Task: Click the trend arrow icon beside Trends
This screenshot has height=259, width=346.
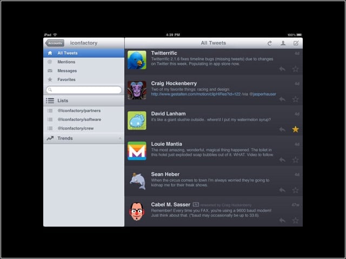Action: (50, 138)
